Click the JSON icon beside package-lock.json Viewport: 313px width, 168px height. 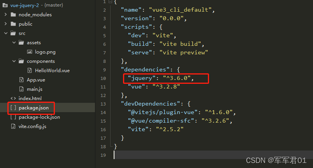13,117
